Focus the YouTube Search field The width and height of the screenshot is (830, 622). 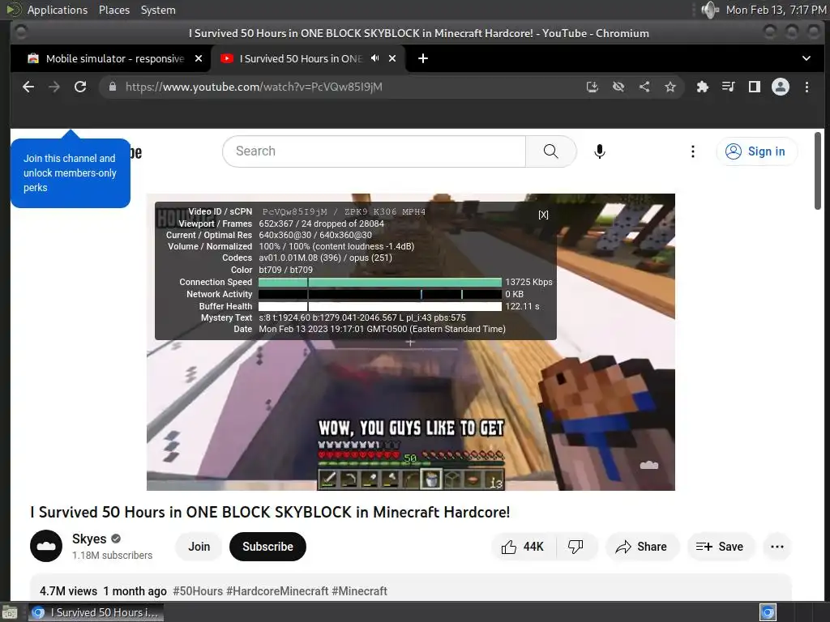374,151
